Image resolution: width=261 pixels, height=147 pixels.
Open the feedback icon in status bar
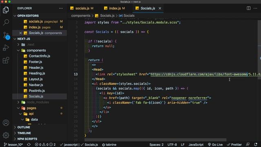(x=248, y=145)
